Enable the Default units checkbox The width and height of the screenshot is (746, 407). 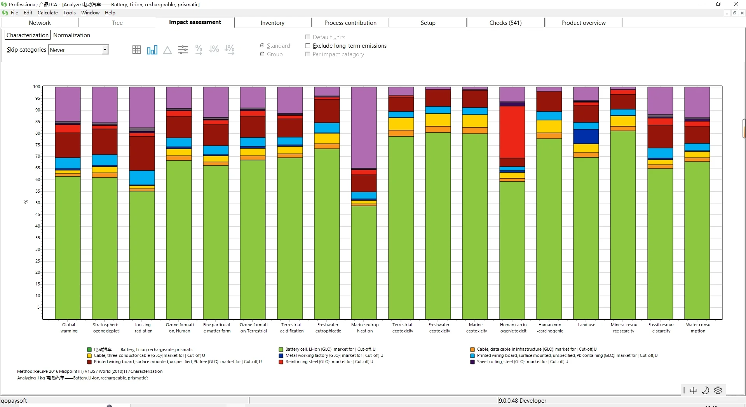click(x=308, y=37)
